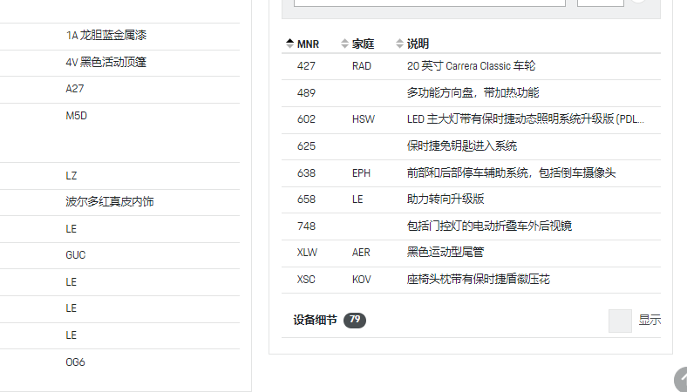Sort the table by 家庭 column
Viewport: 687px width, 392px height.
coord(357,44)
